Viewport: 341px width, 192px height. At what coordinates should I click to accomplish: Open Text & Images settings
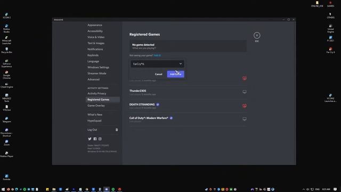[96, 43]
